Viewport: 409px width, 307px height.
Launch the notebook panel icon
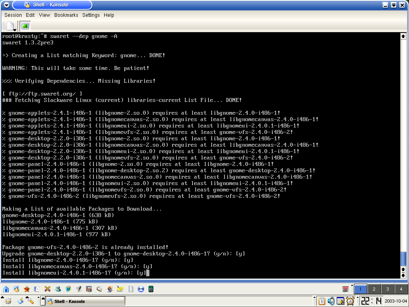point(99,289)
